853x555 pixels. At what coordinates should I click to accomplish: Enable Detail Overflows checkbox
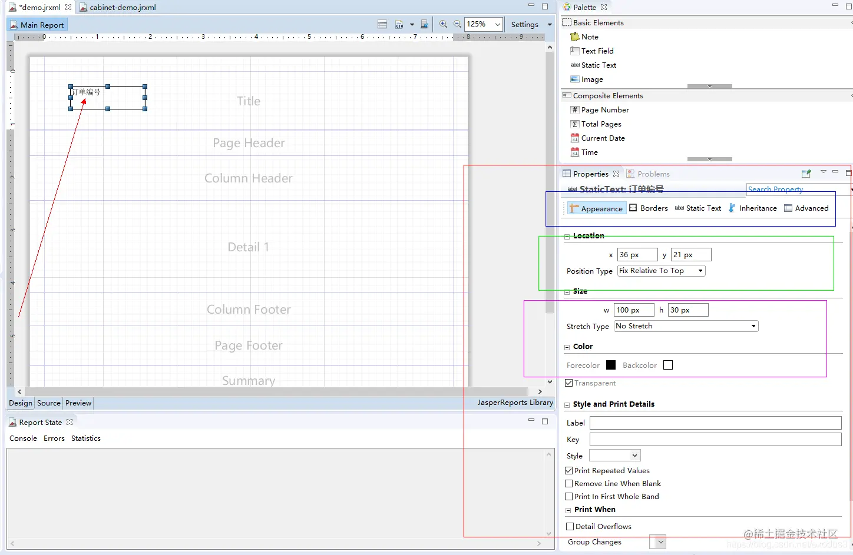[x=570, y=526]
